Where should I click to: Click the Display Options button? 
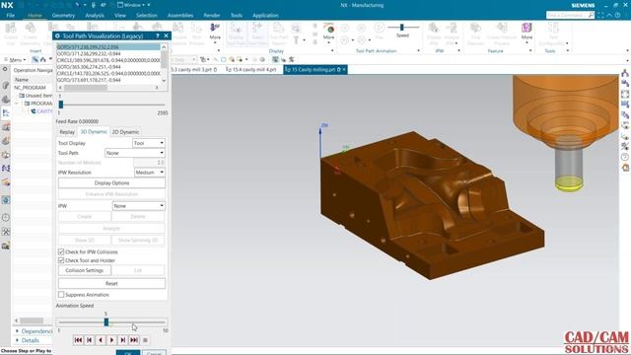[111, 183]
